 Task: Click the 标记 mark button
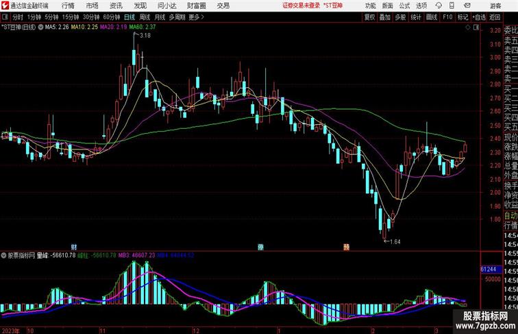(463, 17)
